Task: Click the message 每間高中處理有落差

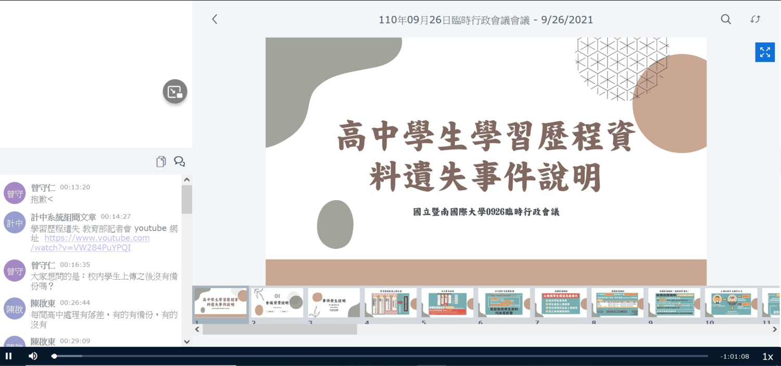Action: tap(104, 320)
